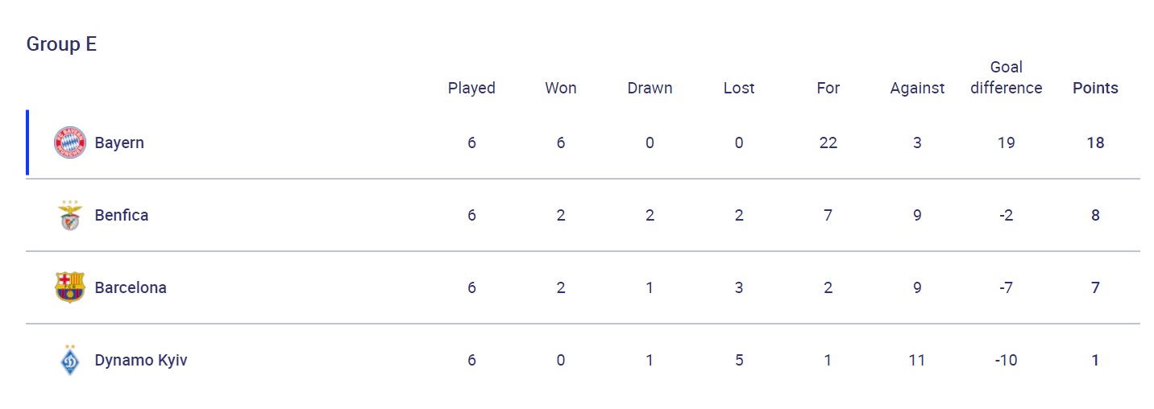Click the Dynamo Kyiv club crest
The width and height of the screenshot is (1154, 409).
[69, 360]
